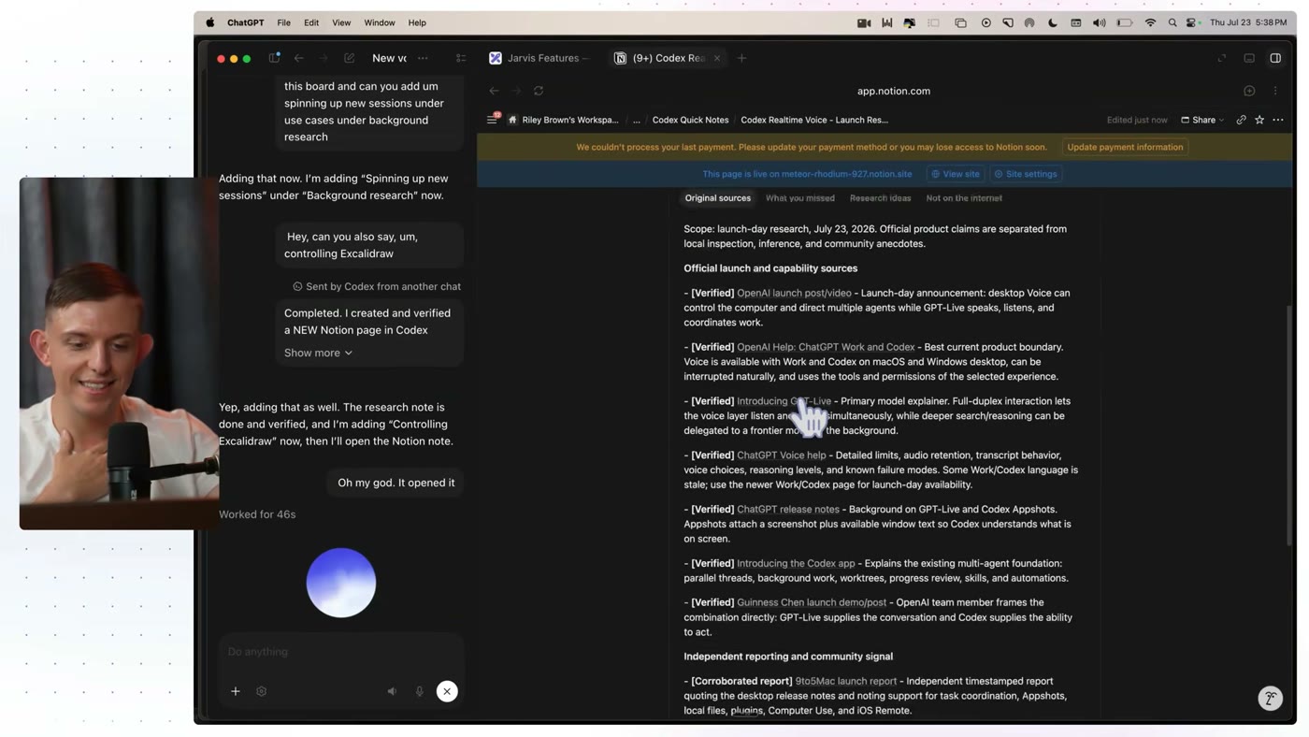Image resolution: width=1309 pixels, height=737 pixels.
Task: Open the Help menu
Action: [x=417, y=22]
